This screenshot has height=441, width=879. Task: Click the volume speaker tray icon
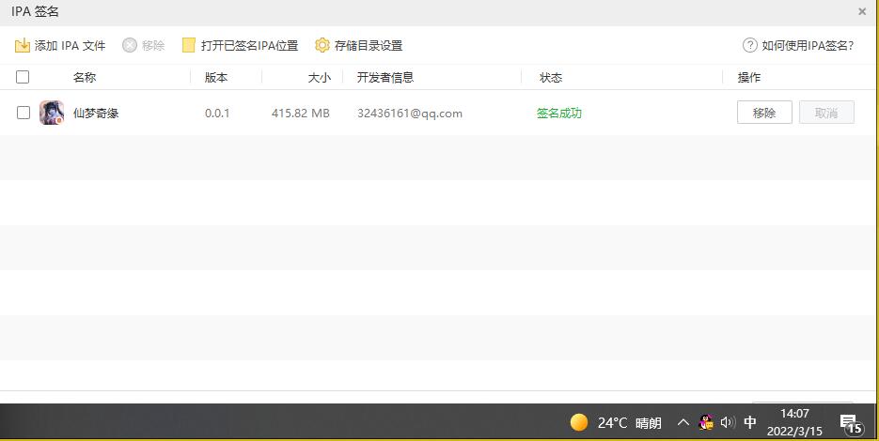(727, 422)
